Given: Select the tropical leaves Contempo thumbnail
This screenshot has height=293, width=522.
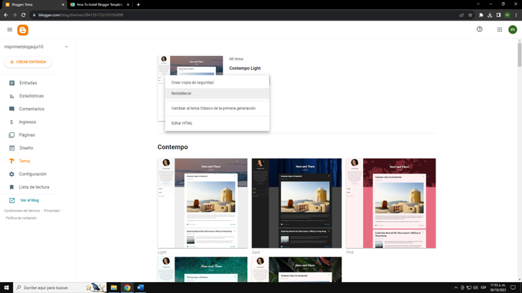Looking at the screenshot, I should 296,269.
